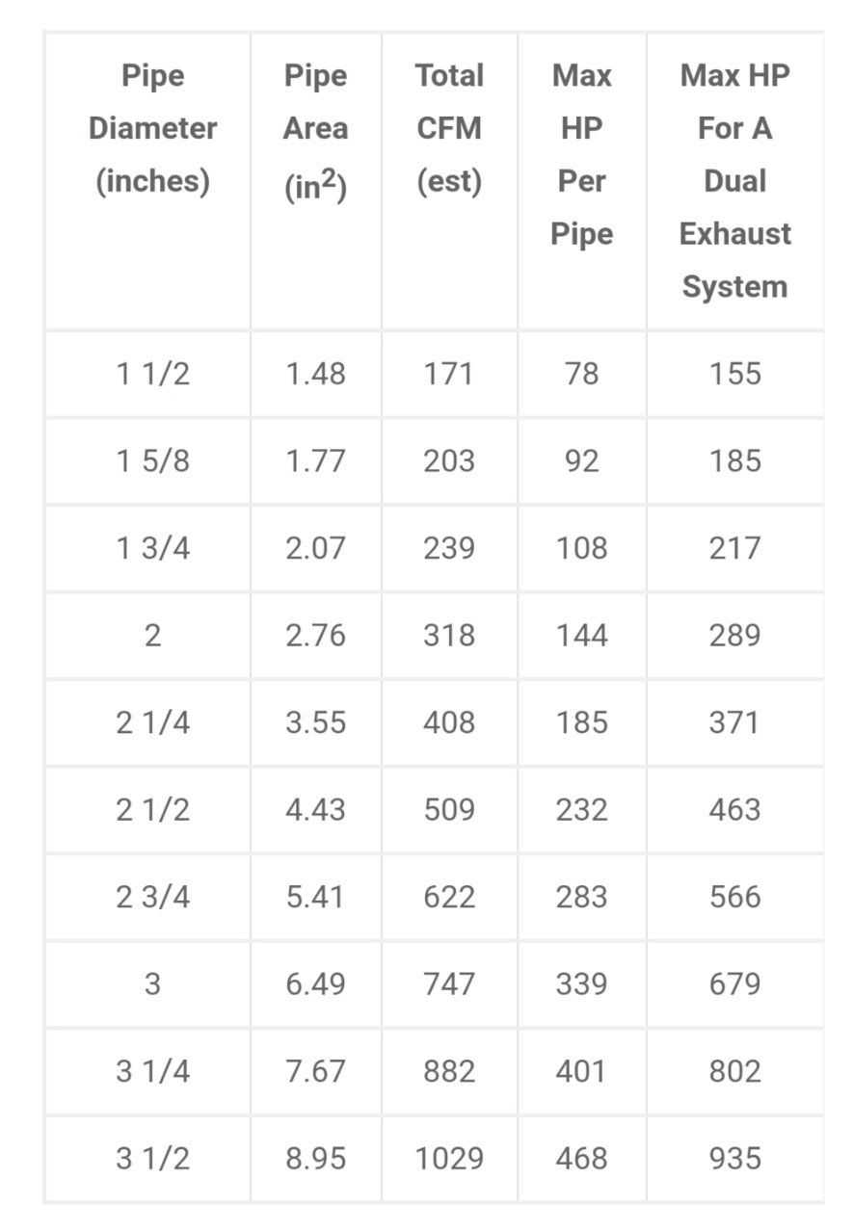Select the 5.41 pipe area cell
This screenshot has height=1232, width=853.
315,898
